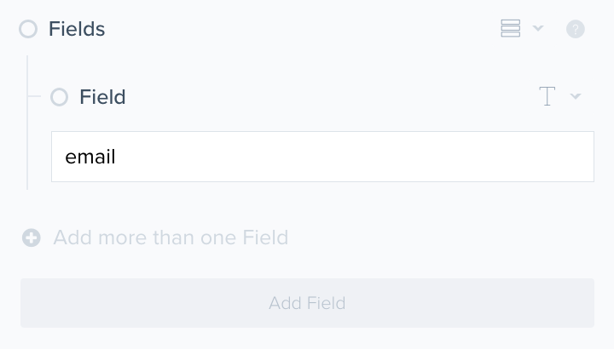Open the list-type selector chevron for Fields
Image resolution: width=614 pixels, height=349 pixels.
tap(538, 29)
